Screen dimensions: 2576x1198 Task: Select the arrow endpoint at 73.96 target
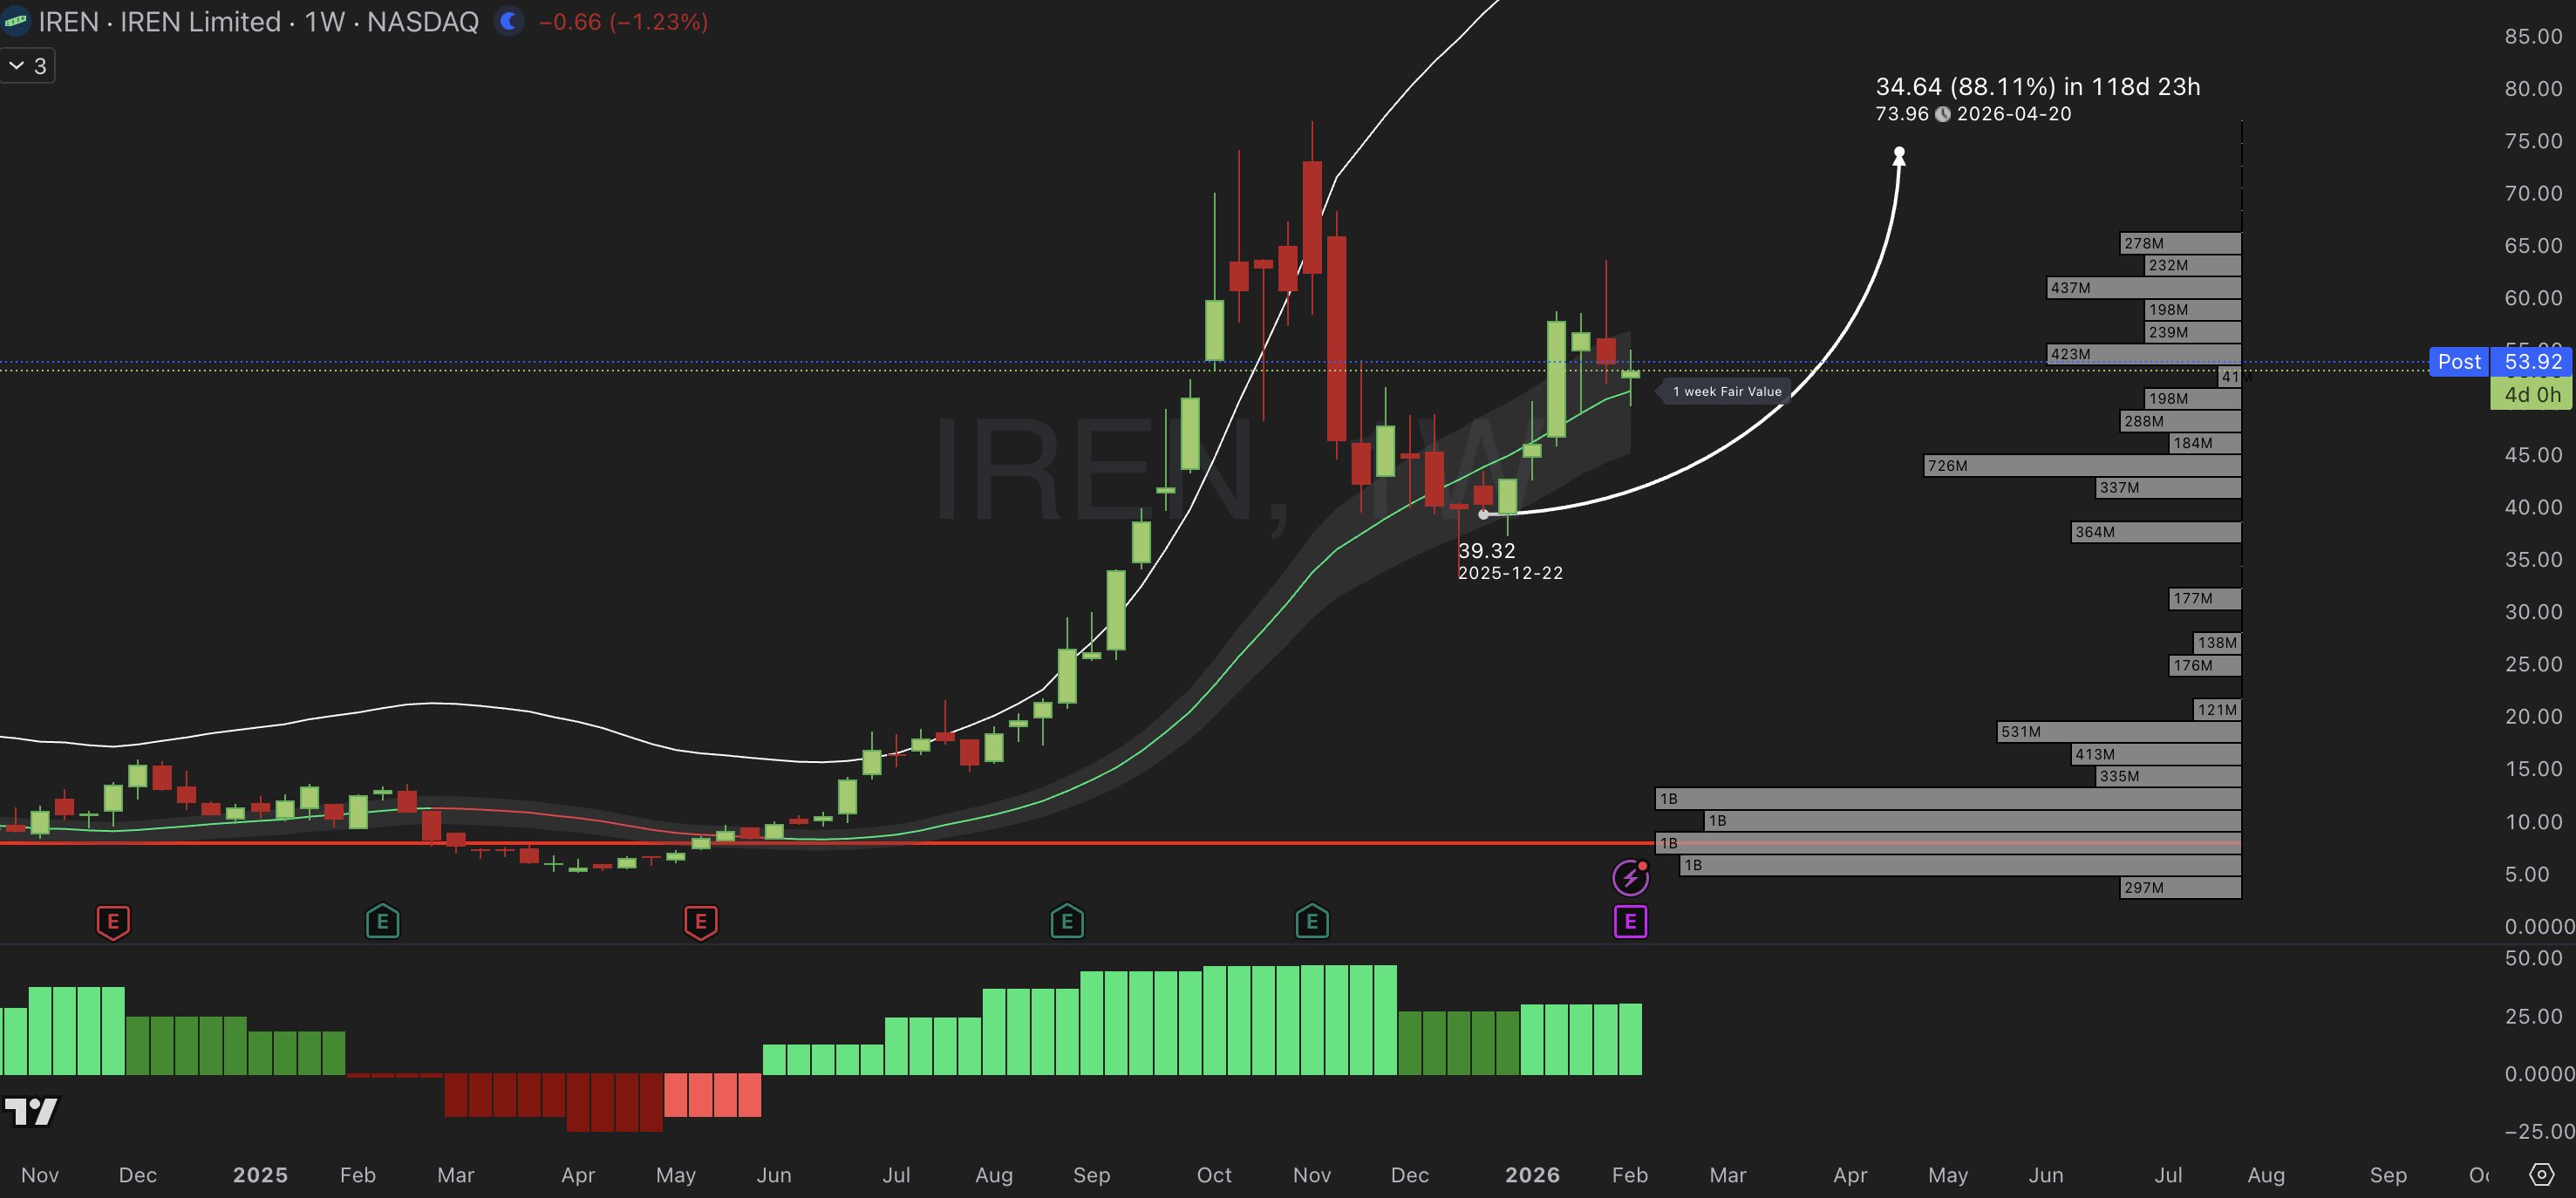[1899, 153]
